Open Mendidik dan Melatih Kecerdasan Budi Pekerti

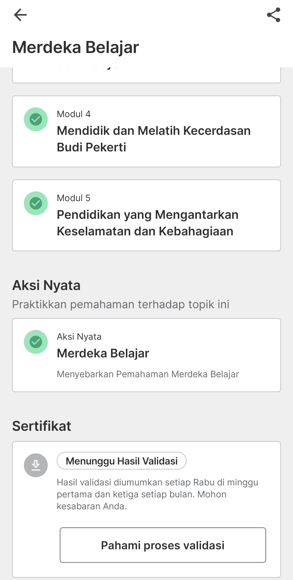(x=154, y=139)
